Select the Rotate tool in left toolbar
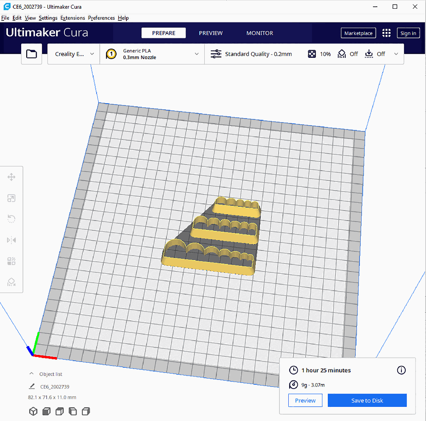The width and height of the screenshot is (426, 421). [11, 219]
